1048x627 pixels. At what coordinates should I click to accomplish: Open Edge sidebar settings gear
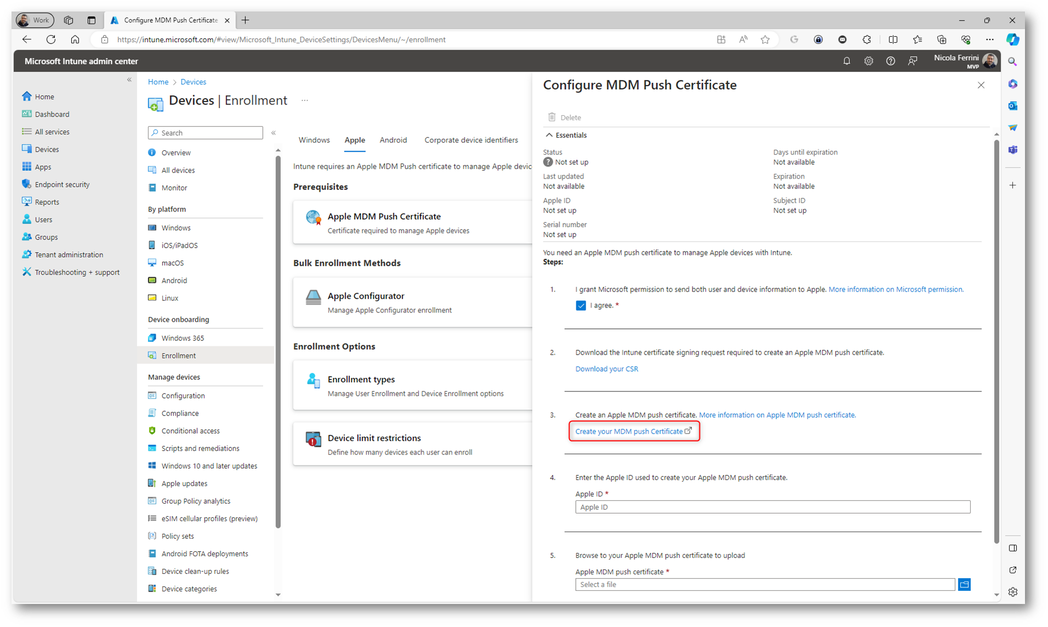coord(1012,592)
